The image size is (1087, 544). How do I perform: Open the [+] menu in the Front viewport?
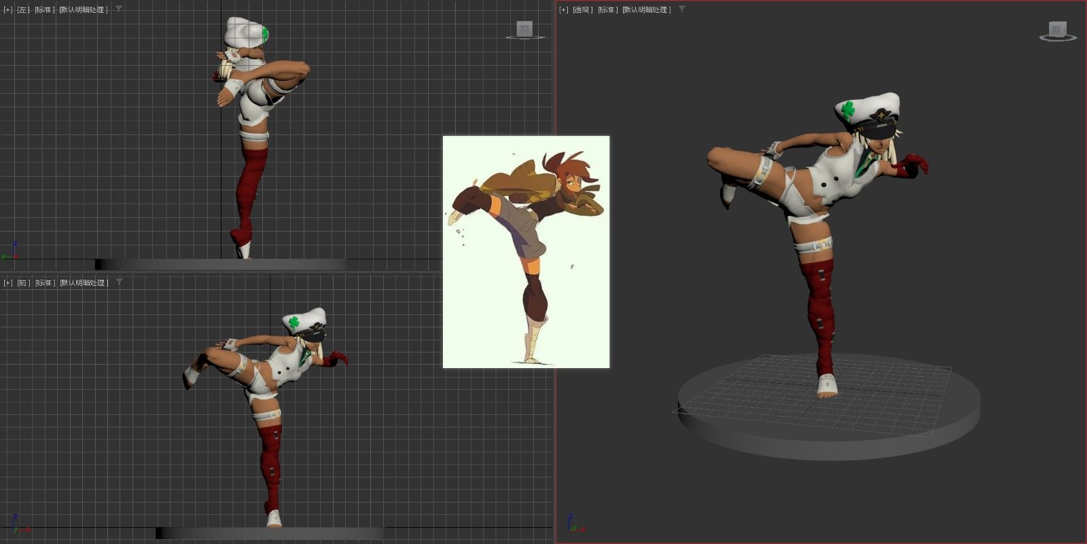click(x=8, y=283)
